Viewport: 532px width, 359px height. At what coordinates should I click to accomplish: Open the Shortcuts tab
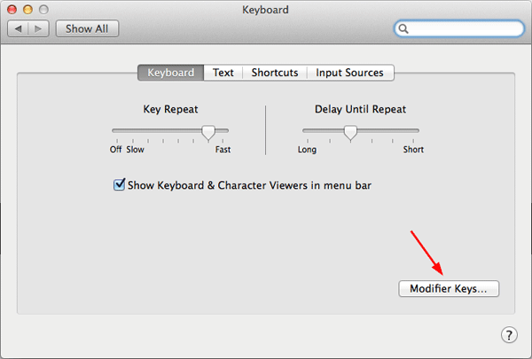(x=274, y=73)
